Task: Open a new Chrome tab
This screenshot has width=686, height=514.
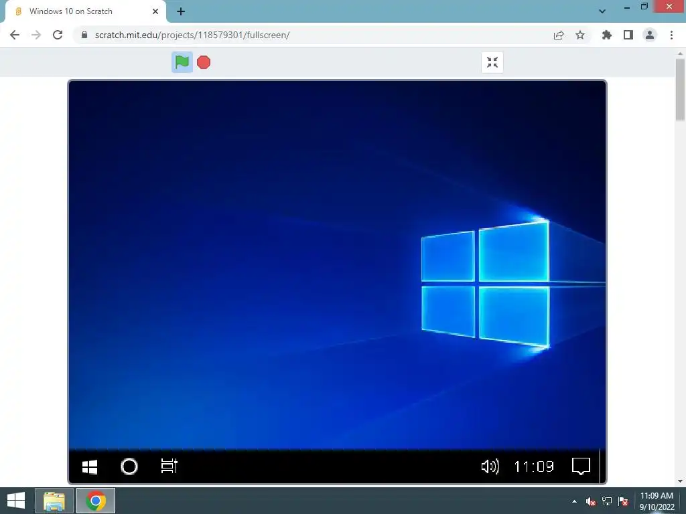Action: (181, 11)
